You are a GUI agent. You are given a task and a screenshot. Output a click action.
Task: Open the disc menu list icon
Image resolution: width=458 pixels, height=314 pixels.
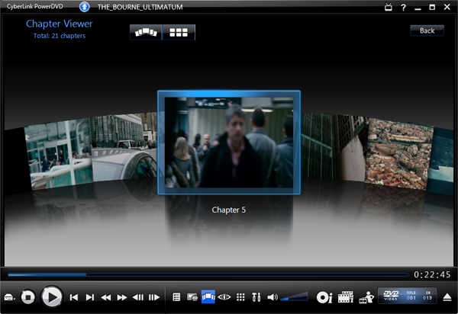[x=176, y=297]
